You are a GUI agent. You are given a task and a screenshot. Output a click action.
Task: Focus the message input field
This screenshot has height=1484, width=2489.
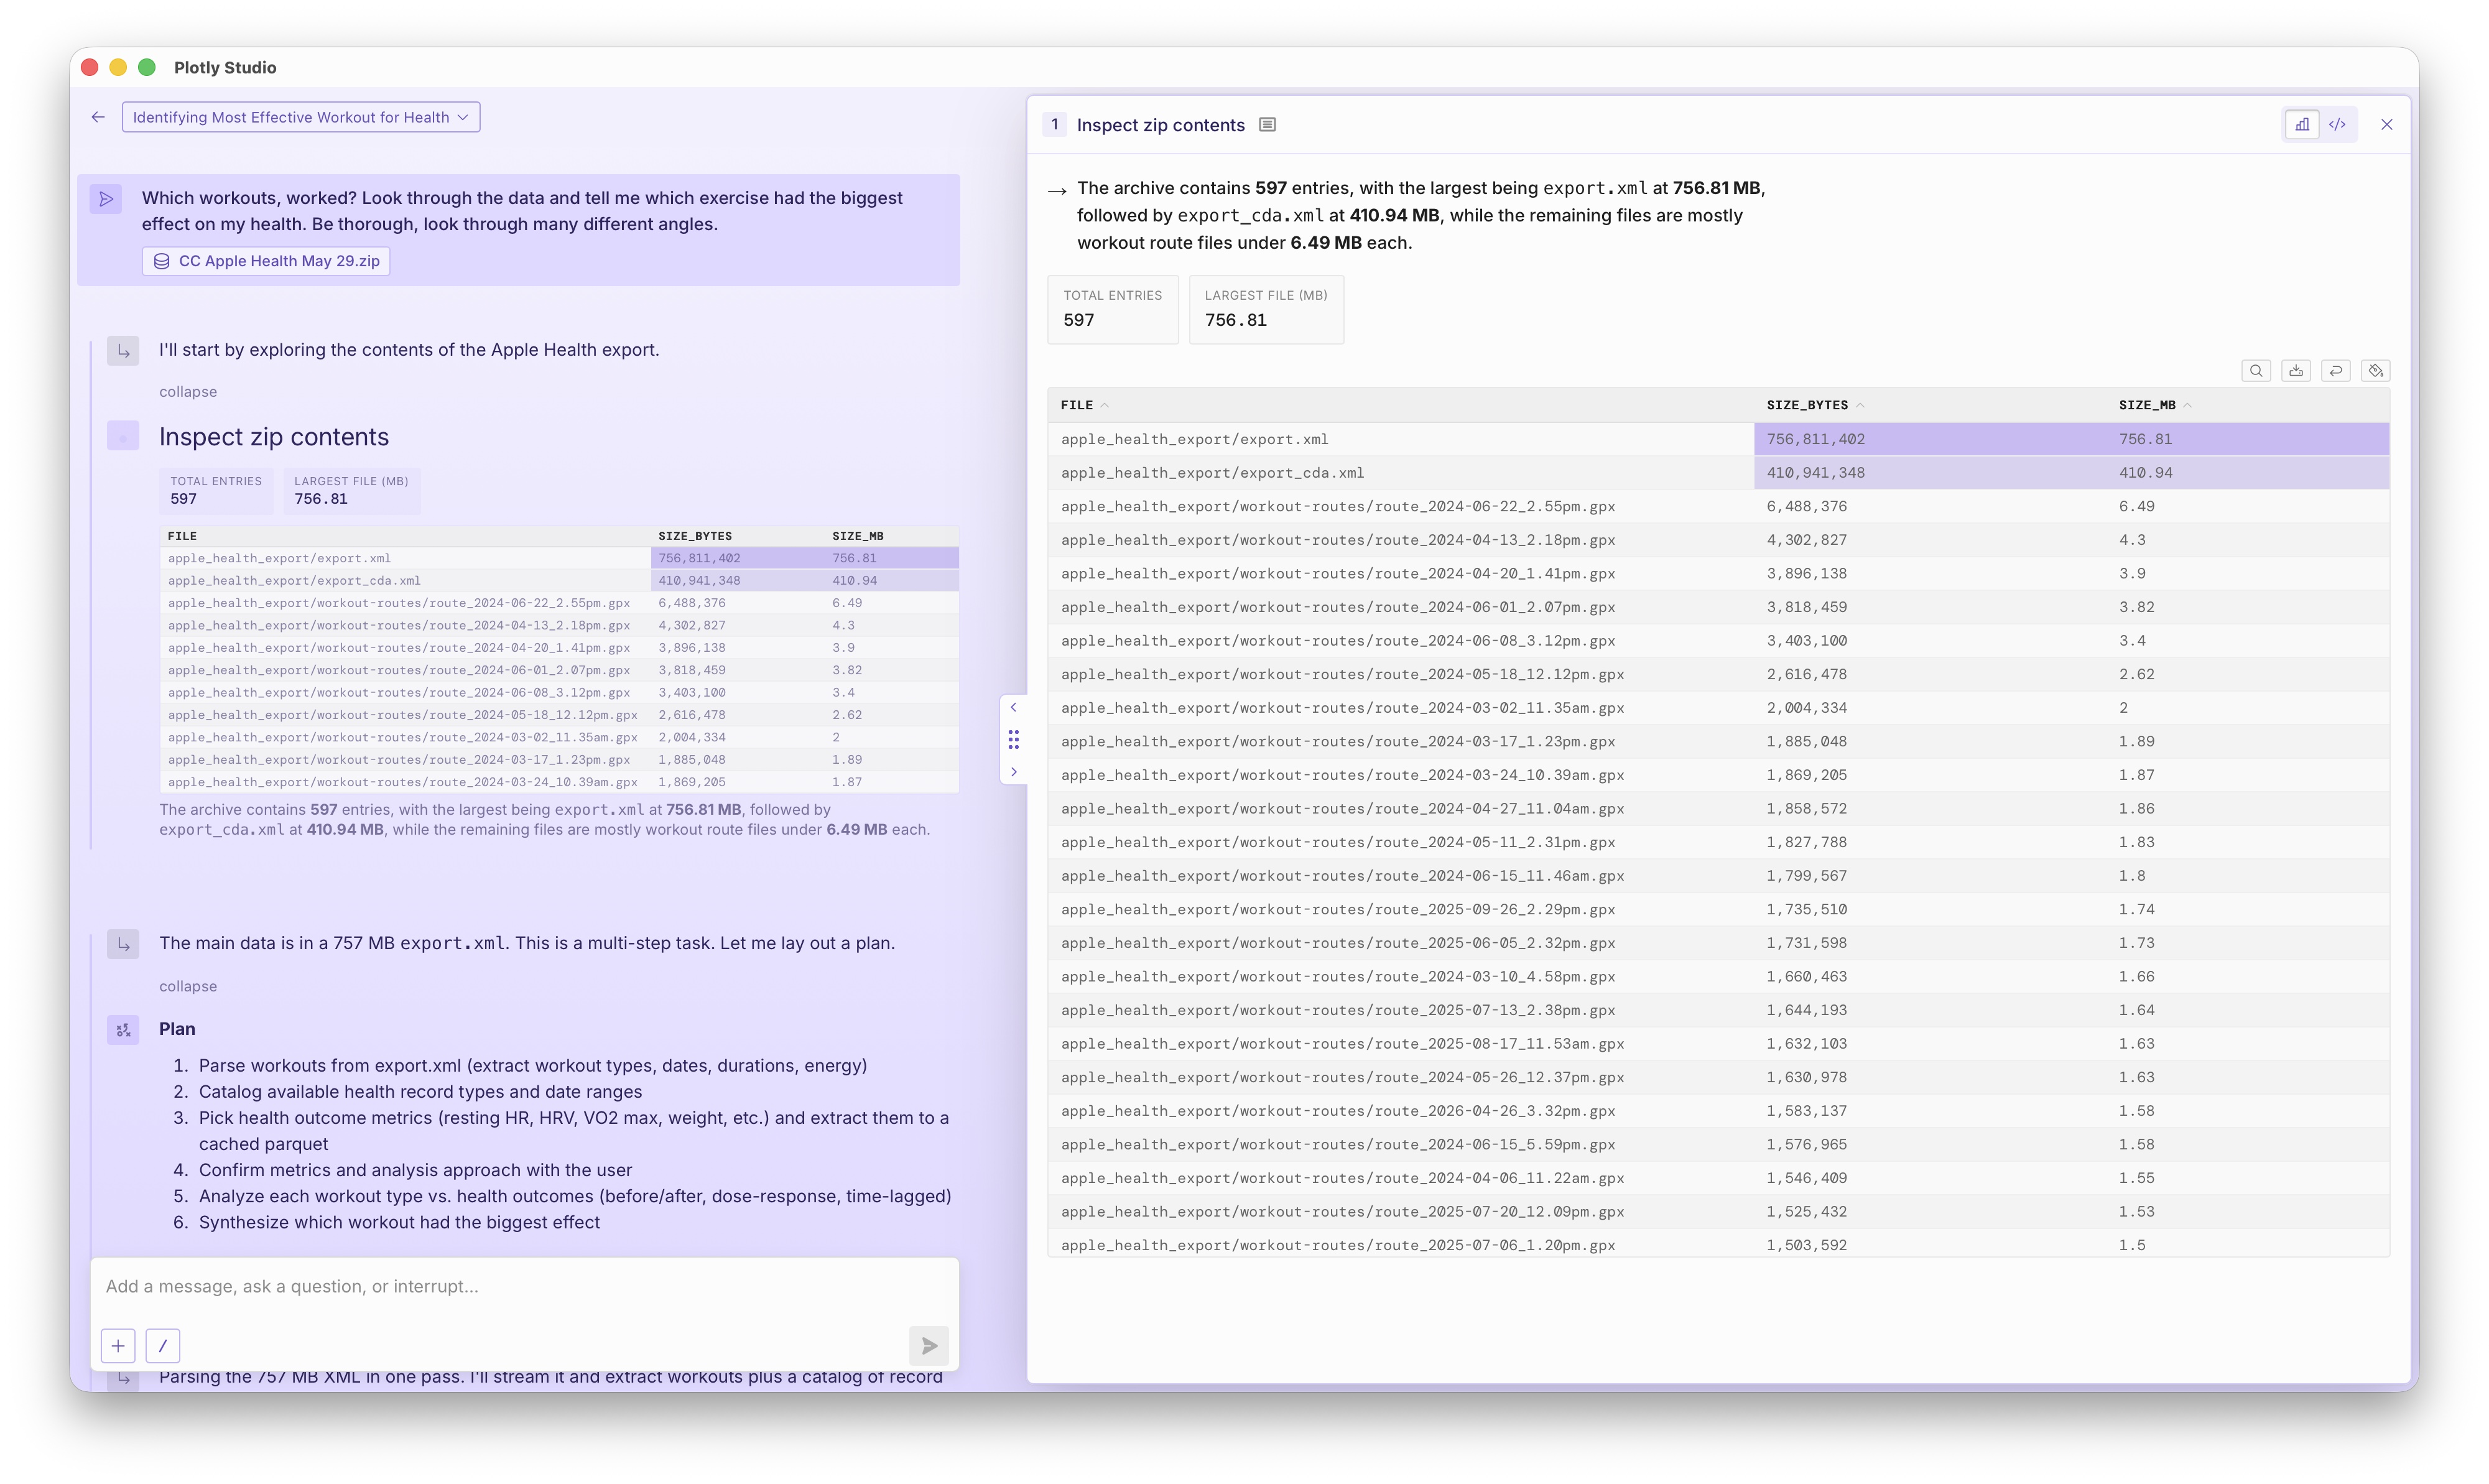[524, 1287]
